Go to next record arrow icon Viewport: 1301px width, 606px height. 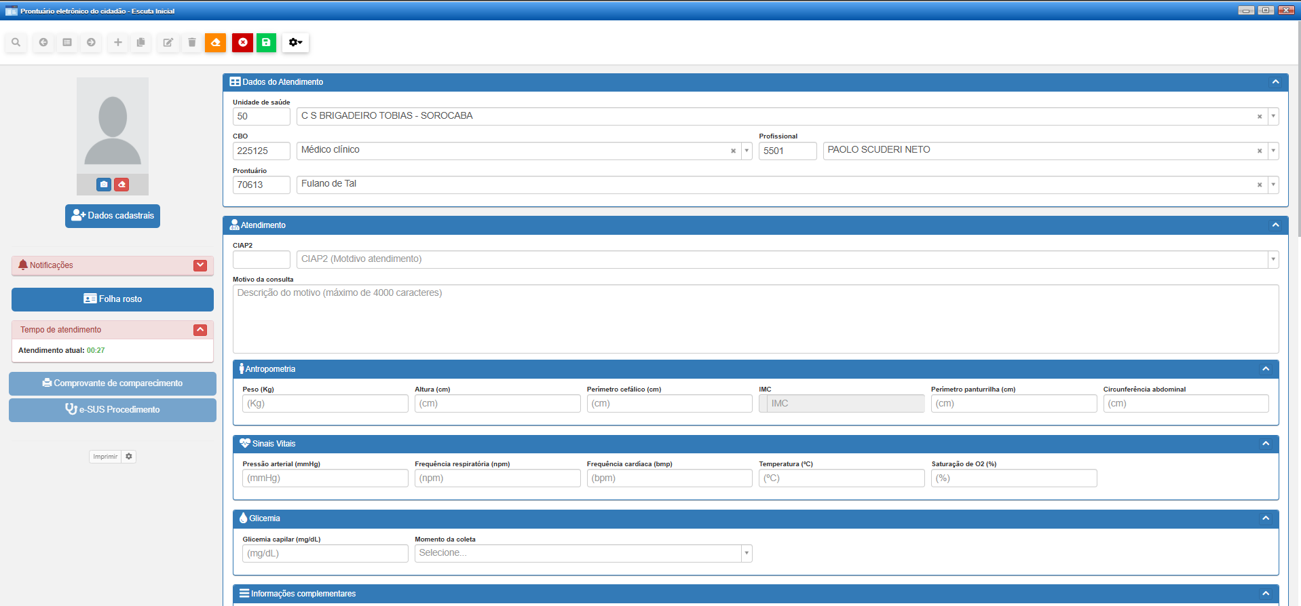point(91,43)
